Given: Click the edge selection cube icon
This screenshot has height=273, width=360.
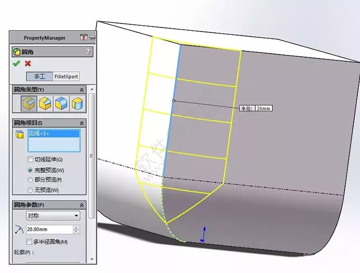Looking at the screenshot, I should pyautogui.click(x=20, y=134).
